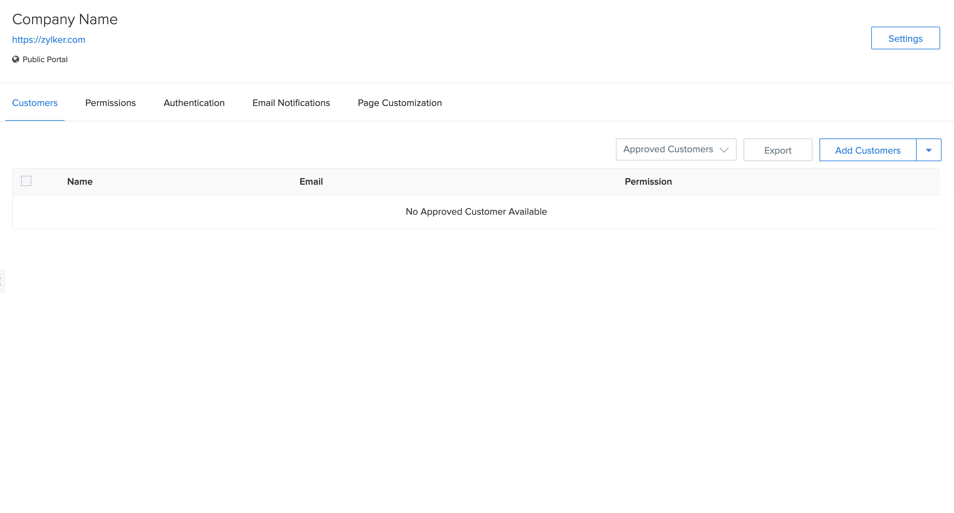Switch to Email Notifications tab

(x=291, y=103)
